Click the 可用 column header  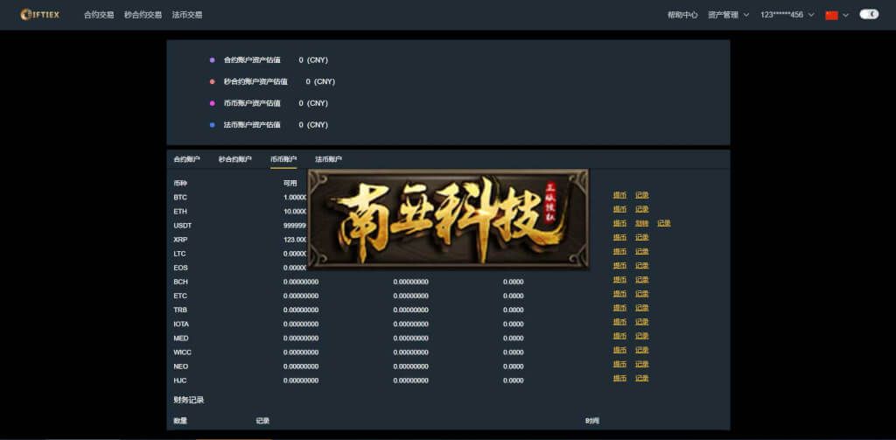(290, 184)
